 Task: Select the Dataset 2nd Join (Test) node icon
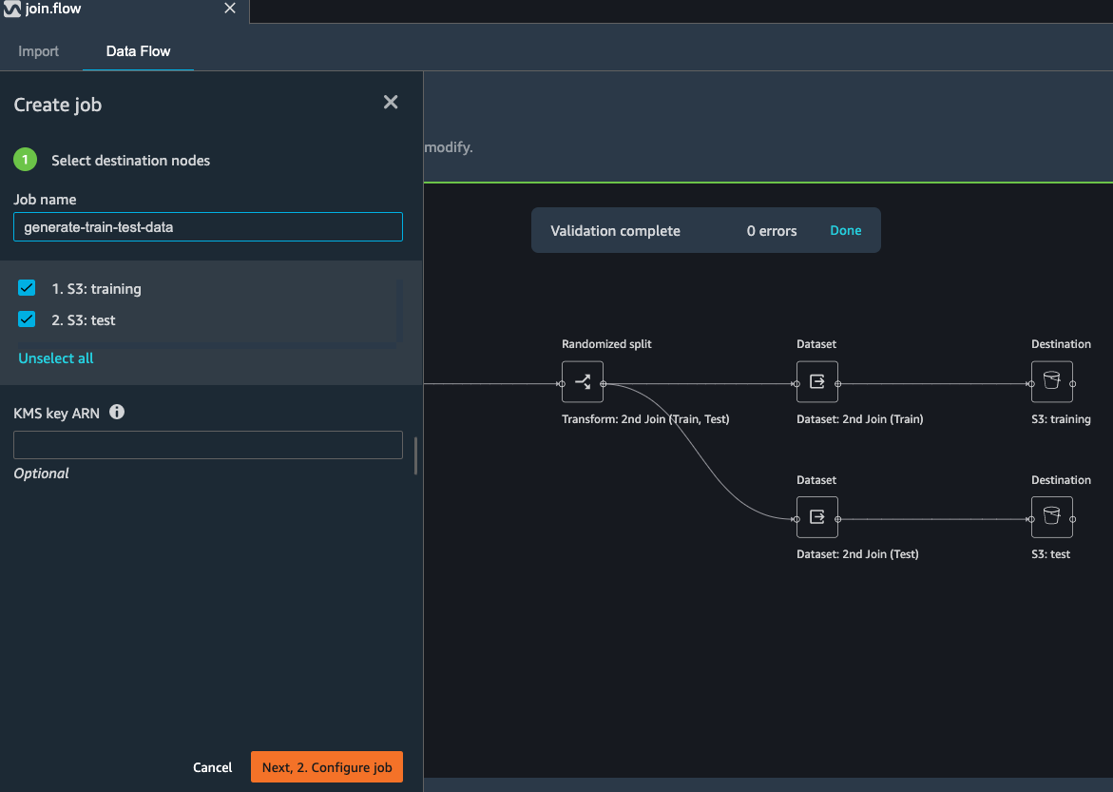[x=817, y=517]
